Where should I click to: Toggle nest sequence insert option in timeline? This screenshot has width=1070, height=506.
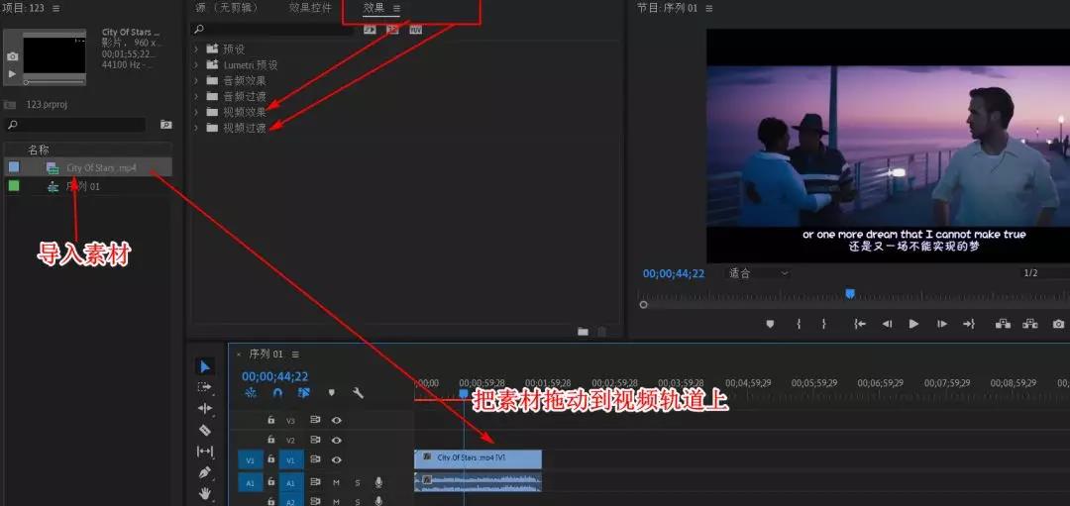click(251, 393)
